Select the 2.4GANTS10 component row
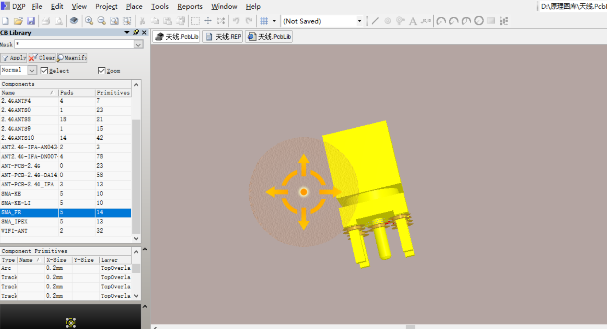This screenshot has height=329, width=607. point(66,138)
